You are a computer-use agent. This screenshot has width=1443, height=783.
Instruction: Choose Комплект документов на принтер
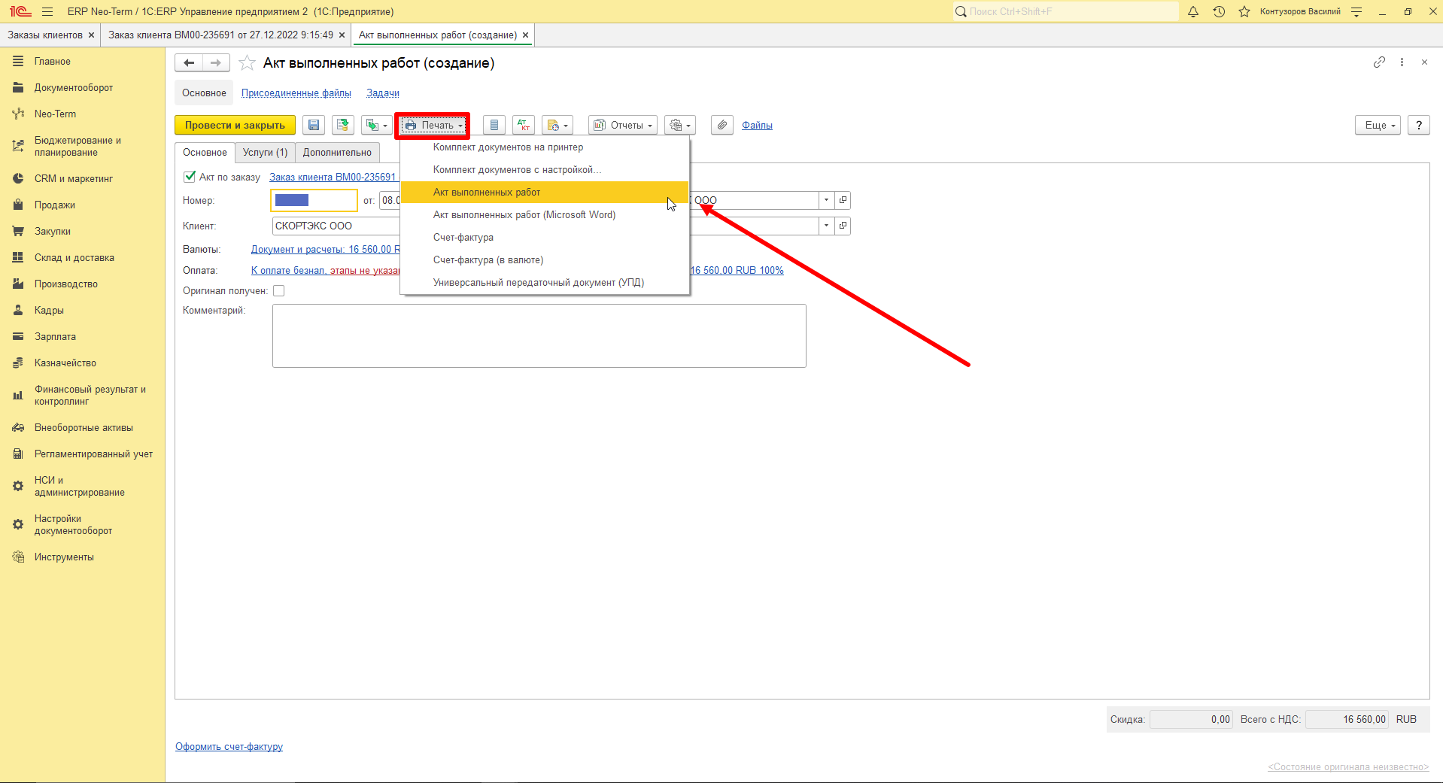point(545,147)
